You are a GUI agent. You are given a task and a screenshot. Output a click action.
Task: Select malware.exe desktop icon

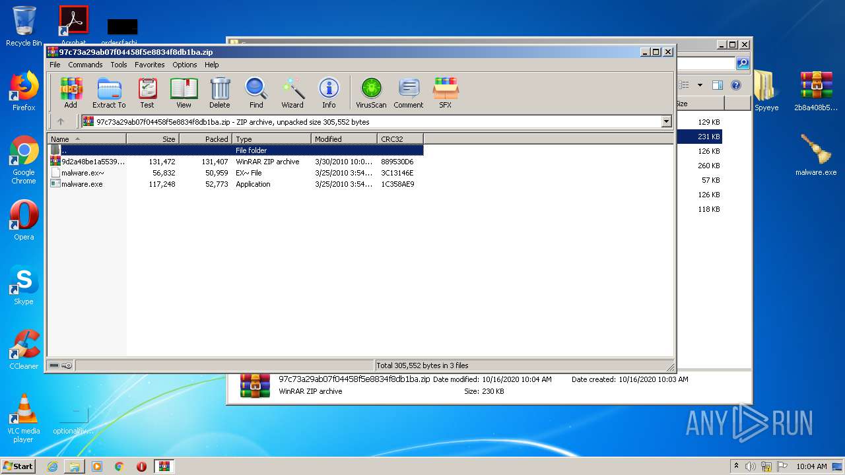coord(816,154)
